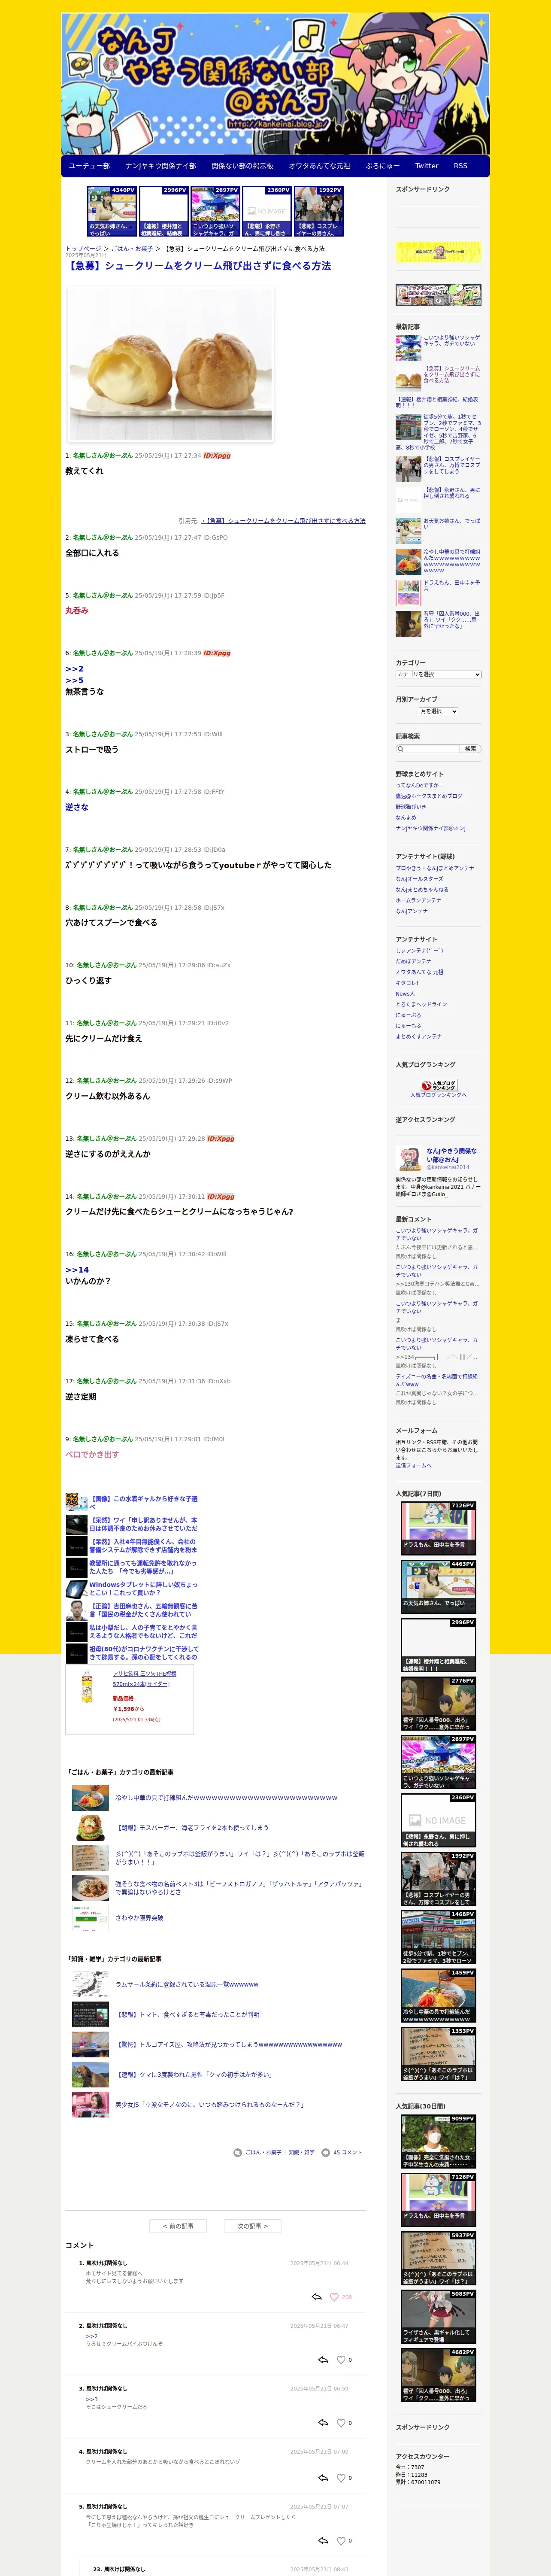
Task: Open 2996PV top thumbnail 櫻井翔
Action: [163, 211]
